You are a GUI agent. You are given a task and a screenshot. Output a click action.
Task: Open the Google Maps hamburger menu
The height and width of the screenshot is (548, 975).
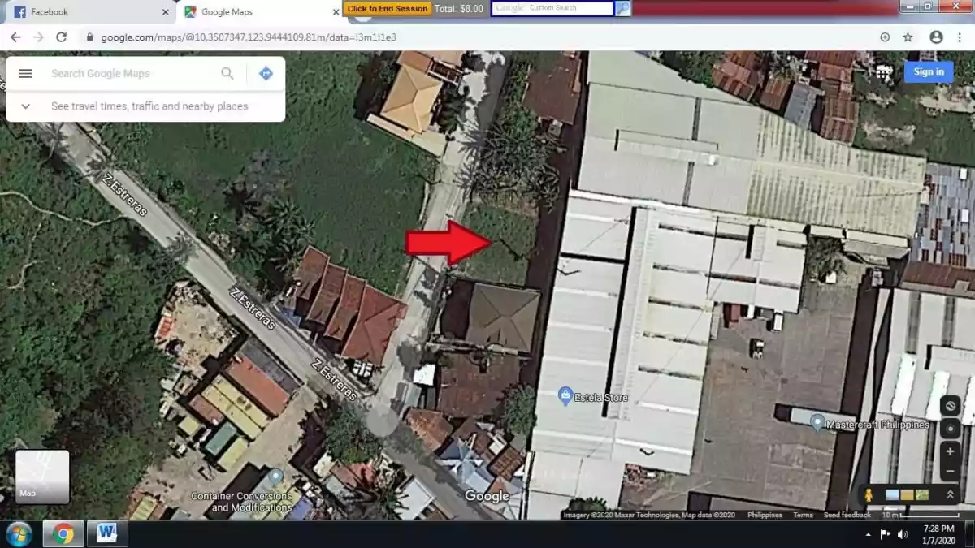click(x=25, y=73)
